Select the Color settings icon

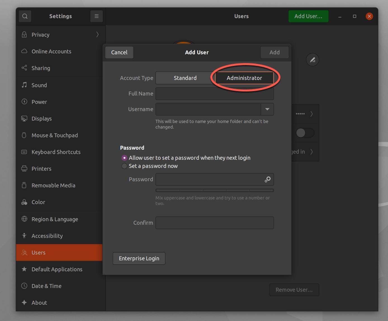[x=24, y=202]
